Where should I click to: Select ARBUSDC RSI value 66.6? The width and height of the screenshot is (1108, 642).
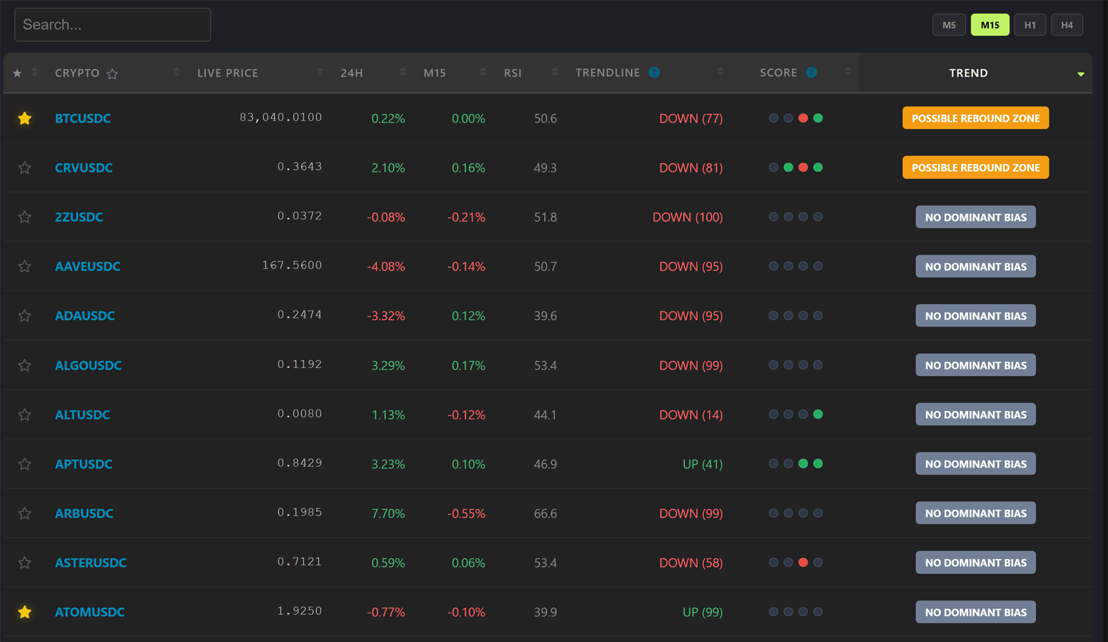coord(545,513)
